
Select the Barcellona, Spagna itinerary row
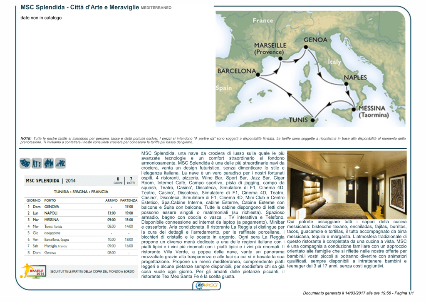pos(81,240)
